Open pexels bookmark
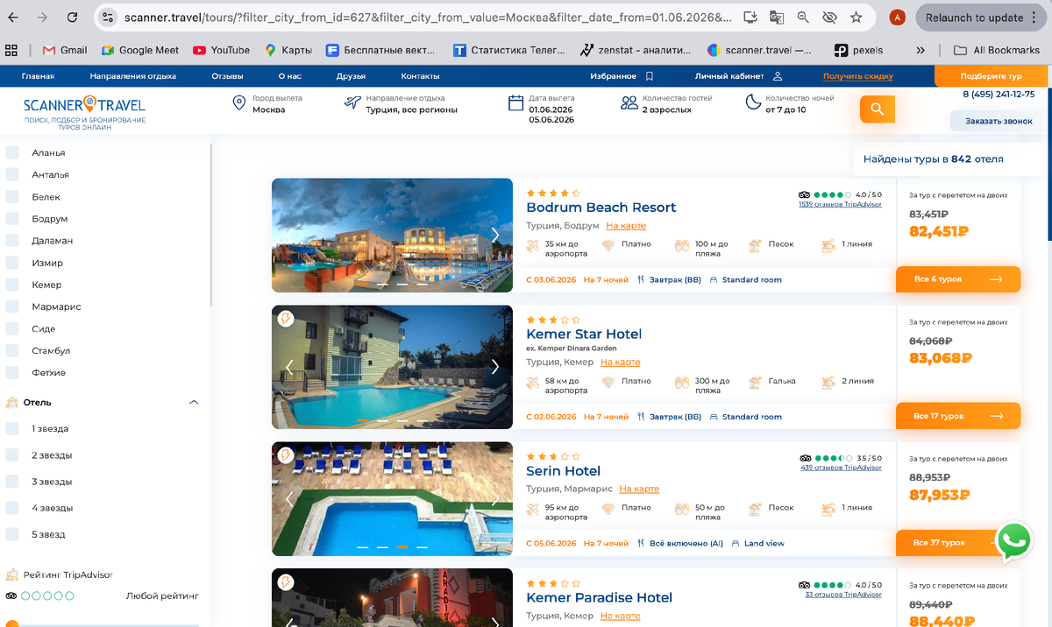 858,50
